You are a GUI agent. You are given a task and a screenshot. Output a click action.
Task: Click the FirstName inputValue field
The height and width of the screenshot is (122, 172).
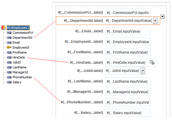coord(128,52)
